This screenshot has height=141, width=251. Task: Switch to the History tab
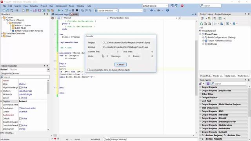pos(122,139)
